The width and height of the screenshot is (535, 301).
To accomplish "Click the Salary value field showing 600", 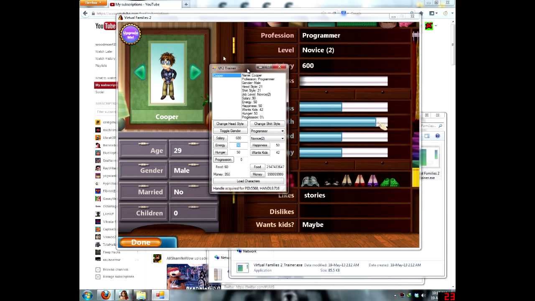I will [x=238, y=138].
